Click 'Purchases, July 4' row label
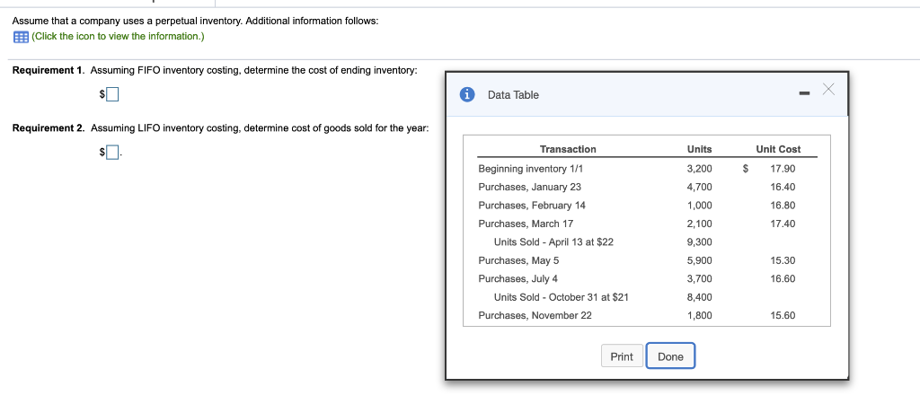 (518, 278)
